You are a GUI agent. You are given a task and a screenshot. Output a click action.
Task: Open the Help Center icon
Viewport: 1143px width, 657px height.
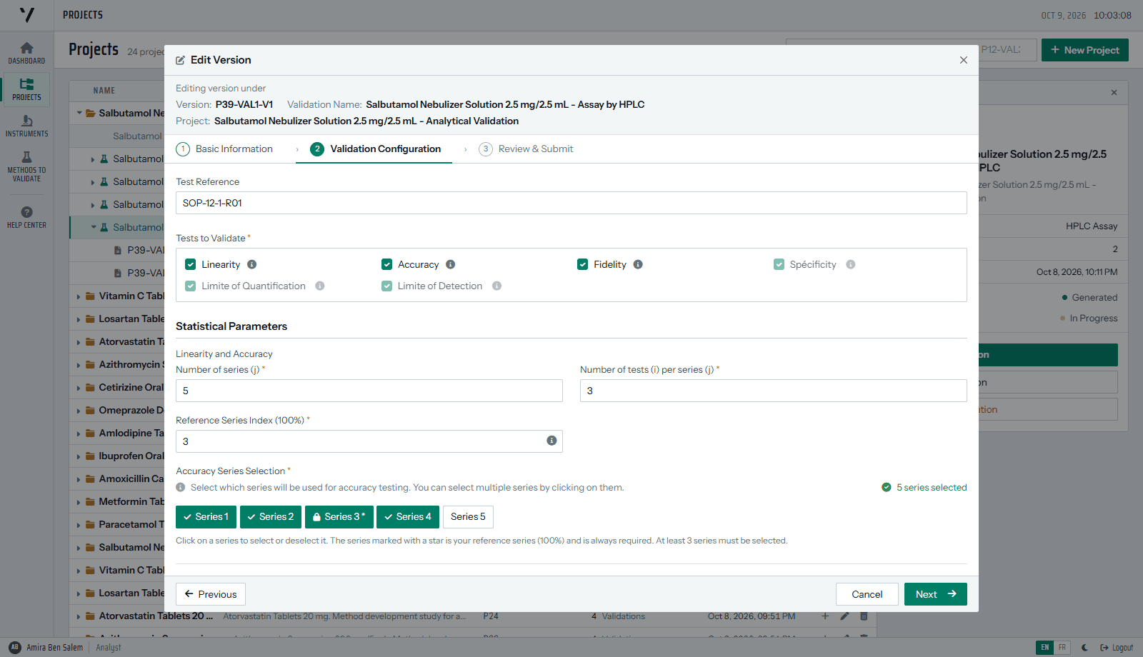point(26,217)
